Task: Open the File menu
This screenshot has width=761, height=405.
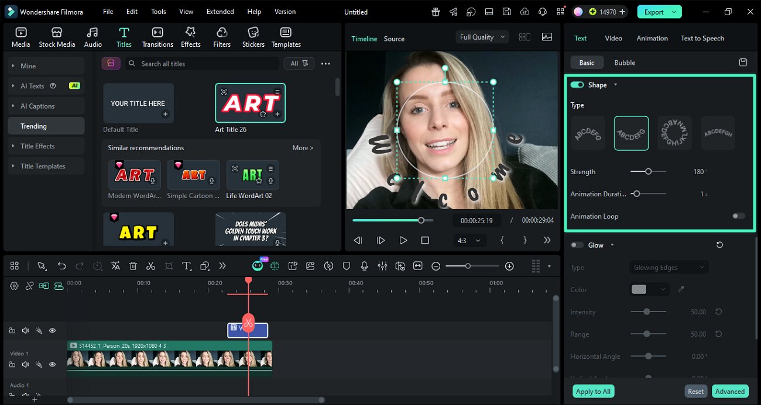Action: (x=108, y=12)
